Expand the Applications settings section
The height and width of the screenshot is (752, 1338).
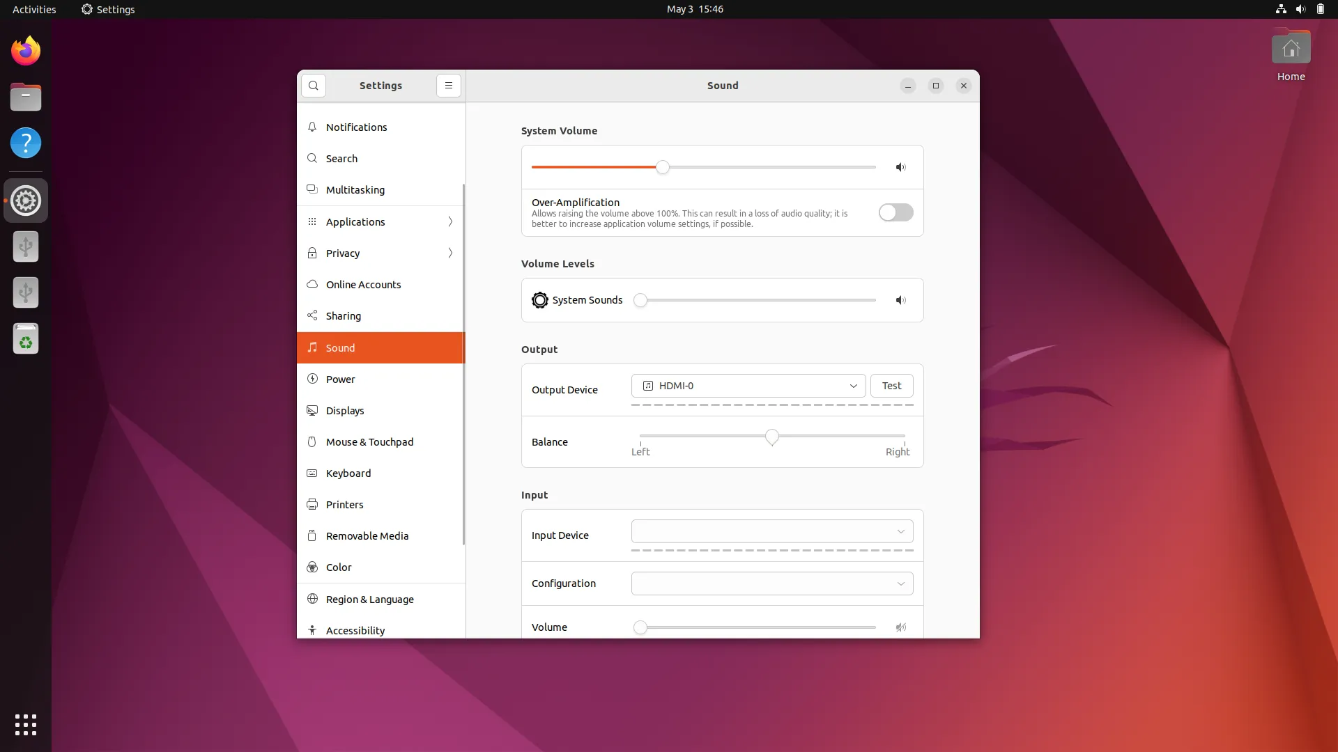380,221
